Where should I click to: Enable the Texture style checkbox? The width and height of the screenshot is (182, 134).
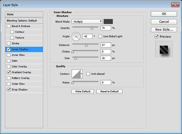[x=12, y=38]
